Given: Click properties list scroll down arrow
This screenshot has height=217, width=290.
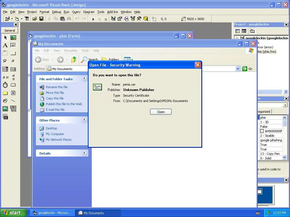Looking at the screenshot, I should (x=284, y=157).
